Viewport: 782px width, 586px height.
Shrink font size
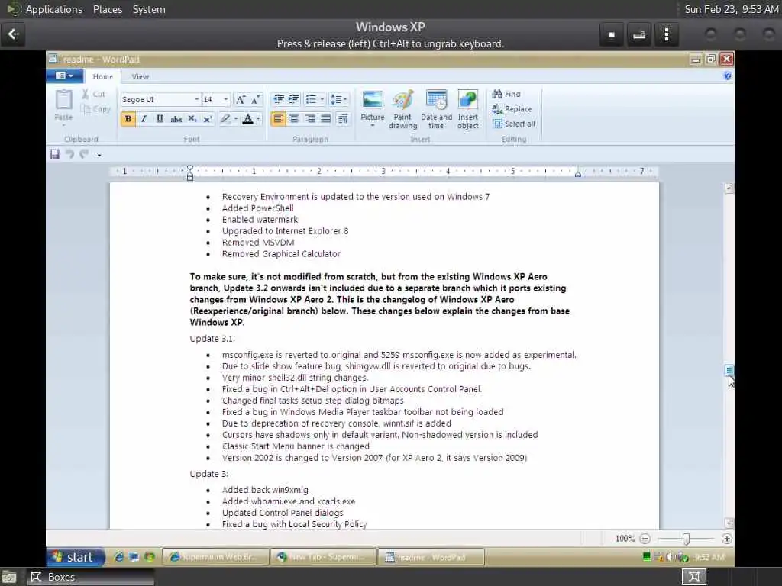click(255, 100)
